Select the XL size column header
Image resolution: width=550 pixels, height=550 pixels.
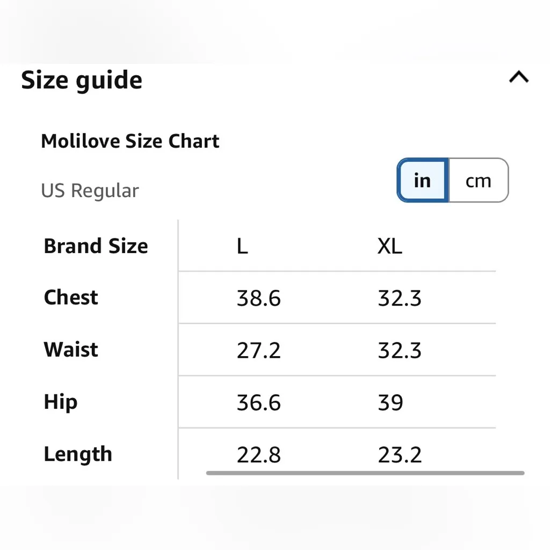click(389, 246)
